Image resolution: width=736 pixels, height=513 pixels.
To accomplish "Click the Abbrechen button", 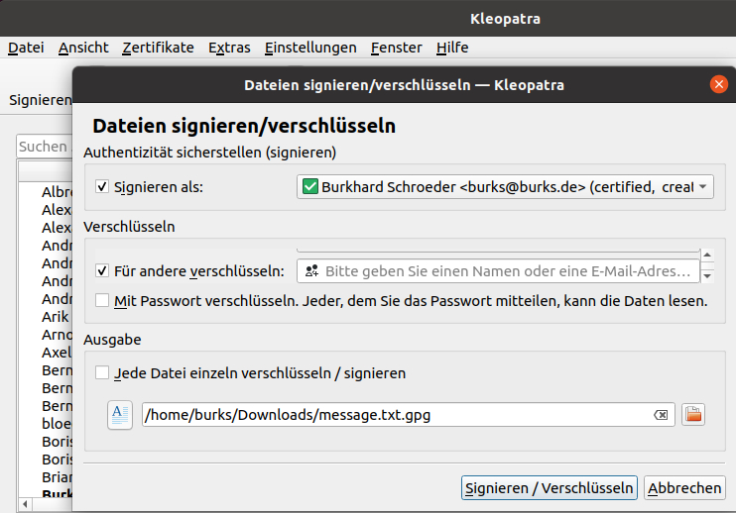I will pos(684,487).
